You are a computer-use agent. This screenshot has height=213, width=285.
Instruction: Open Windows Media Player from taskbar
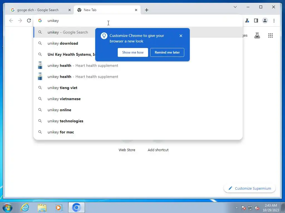[x=59, y=207]
